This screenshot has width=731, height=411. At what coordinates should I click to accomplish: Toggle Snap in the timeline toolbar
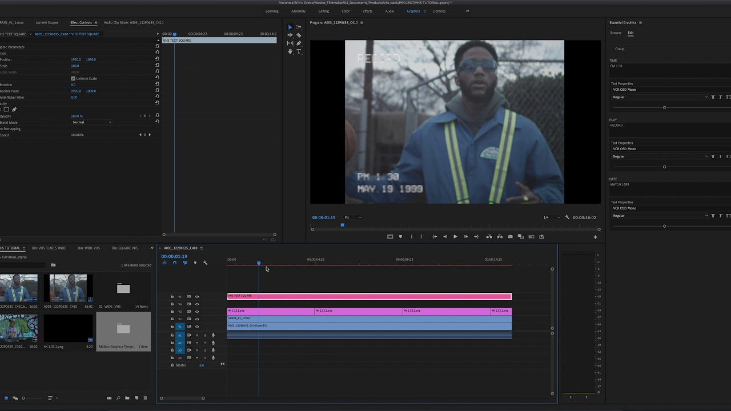coord(175,263)
